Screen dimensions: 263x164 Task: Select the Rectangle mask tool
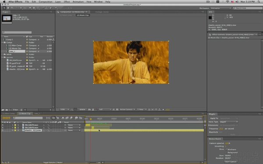point(30,8)
